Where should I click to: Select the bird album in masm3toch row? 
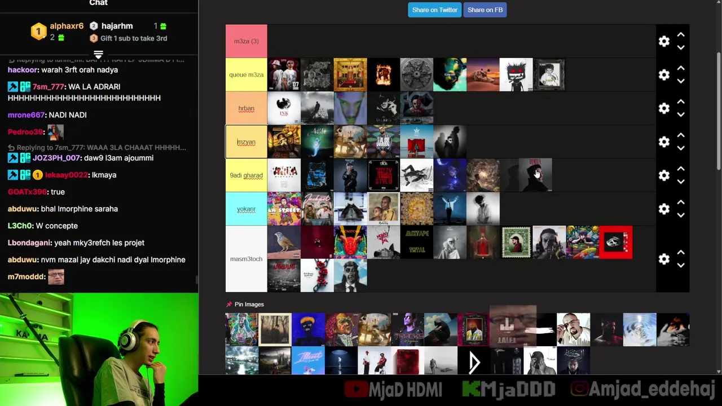tap(284, 242)
